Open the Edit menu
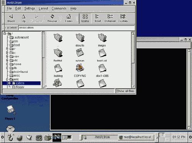This screenshot has width=192, height=143. [18, 8]
